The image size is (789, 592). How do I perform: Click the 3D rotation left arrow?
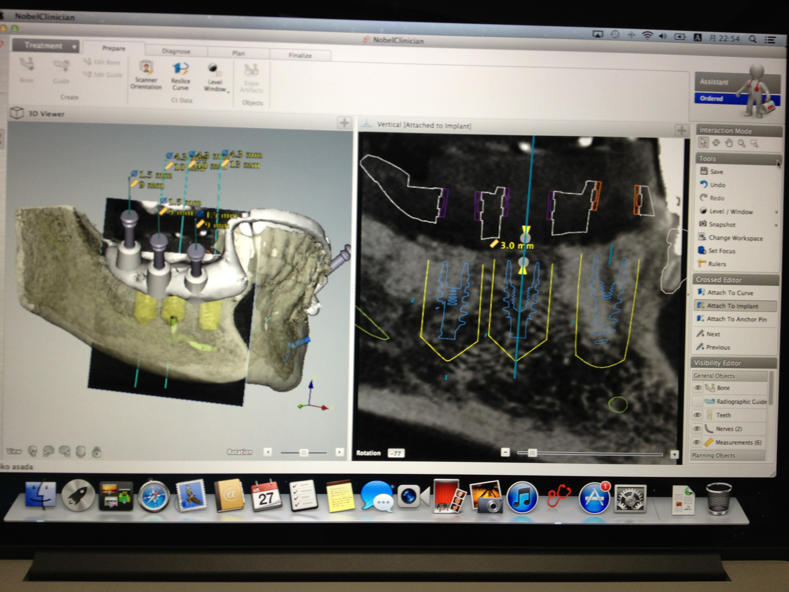pos(268,452)
